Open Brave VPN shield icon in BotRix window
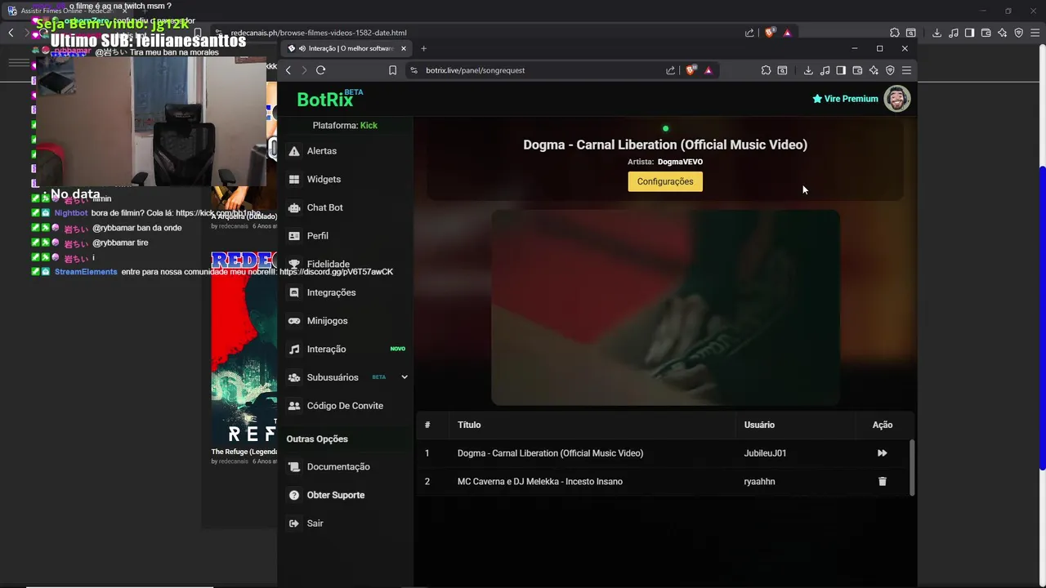The image size is (1046, 588). [890, 70]
